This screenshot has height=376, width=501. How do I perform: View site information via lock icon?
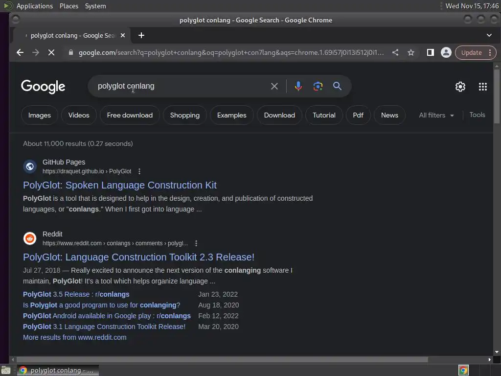[71, 52]
